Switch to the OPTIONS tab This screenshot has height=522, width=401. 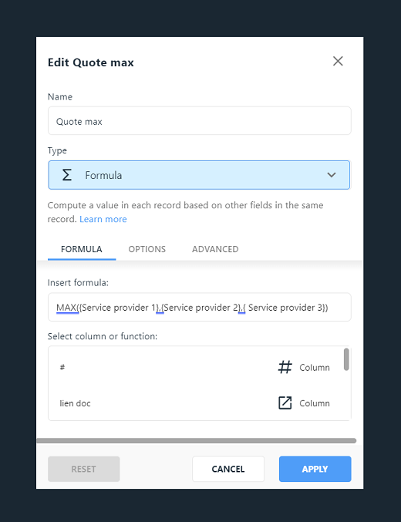pyautogui.click(x=147, y=249)
